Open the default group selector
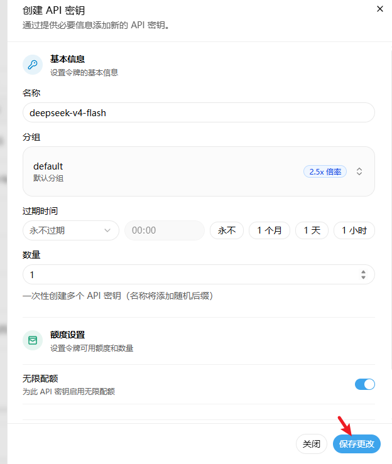Screen dimensions: 392x464 199,171
